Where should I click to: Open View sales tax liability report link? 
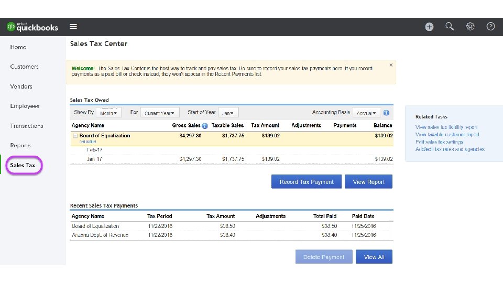pyautogui.click(x=446, y=127)
